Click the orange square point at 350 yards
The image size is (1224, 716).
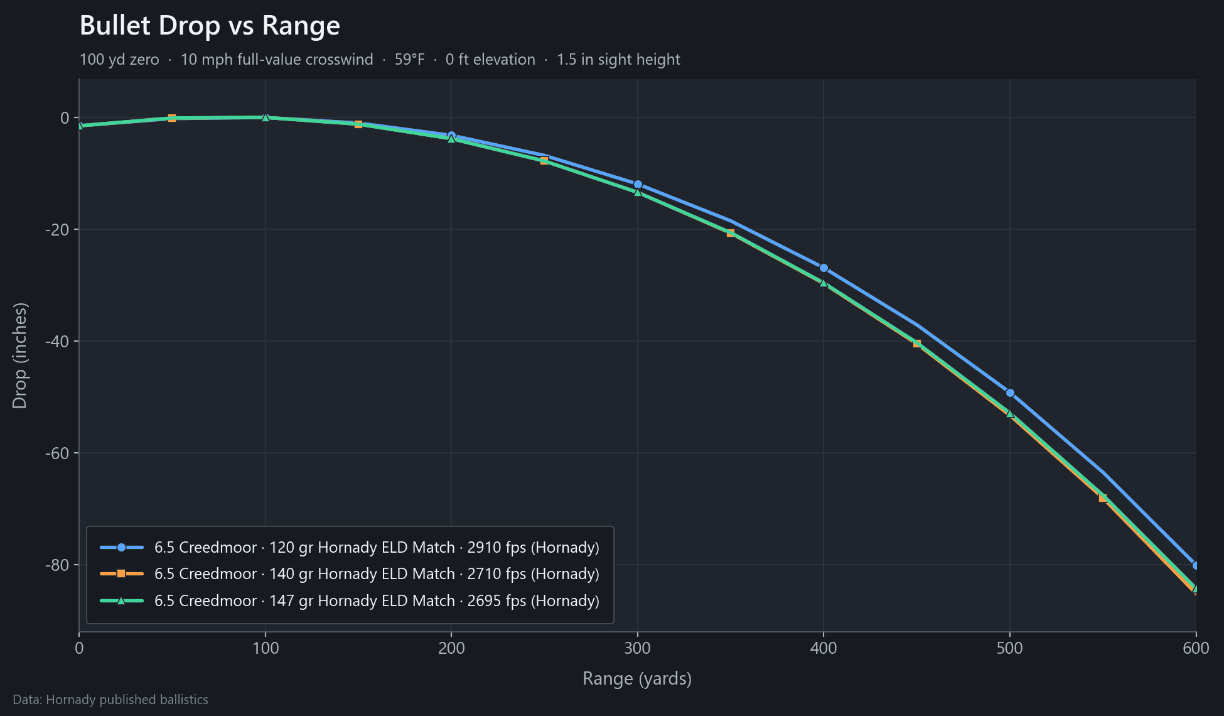pos(731,233)
